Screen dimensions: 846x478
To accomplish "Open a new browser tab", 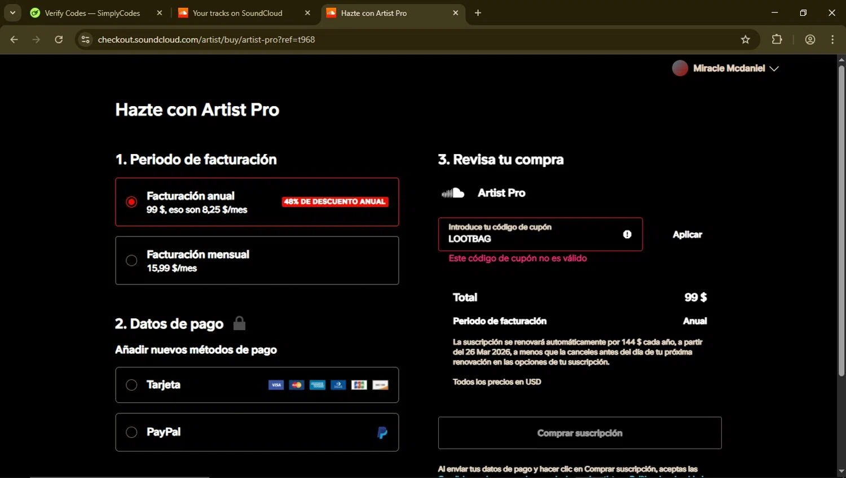I will pyautogui.click(x=478, y=12).
